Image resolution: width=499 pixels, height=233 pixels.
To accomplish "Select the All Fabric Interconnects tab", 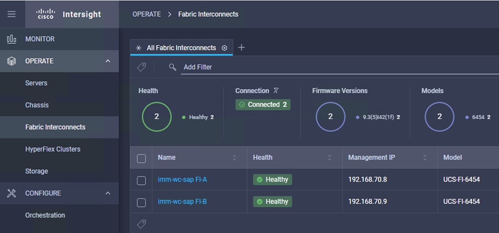I will 181,48.
